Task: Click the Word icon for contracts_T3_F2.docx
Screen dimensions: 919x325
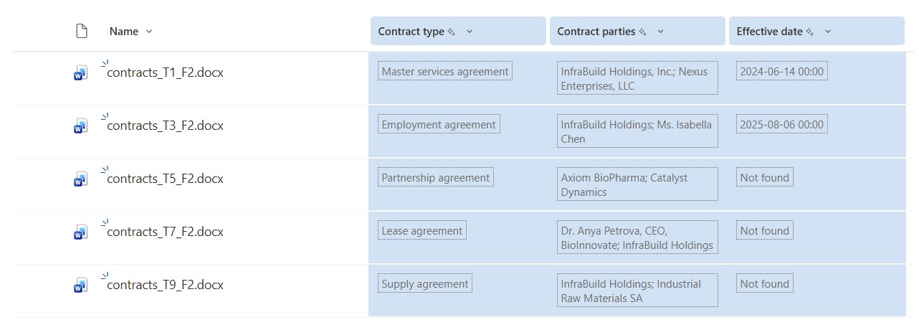Action: [x=80, y=126]
